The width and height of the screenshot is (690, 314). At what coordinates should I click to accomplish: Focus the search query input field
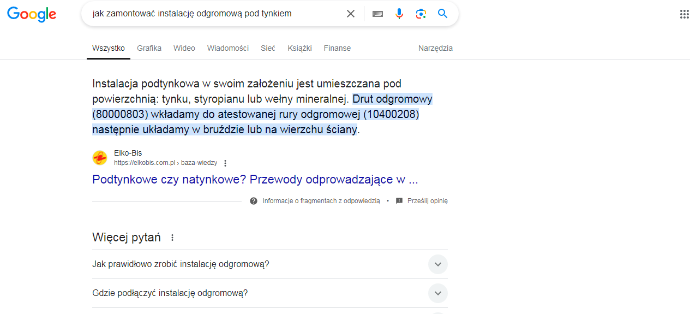coord(215,14)
